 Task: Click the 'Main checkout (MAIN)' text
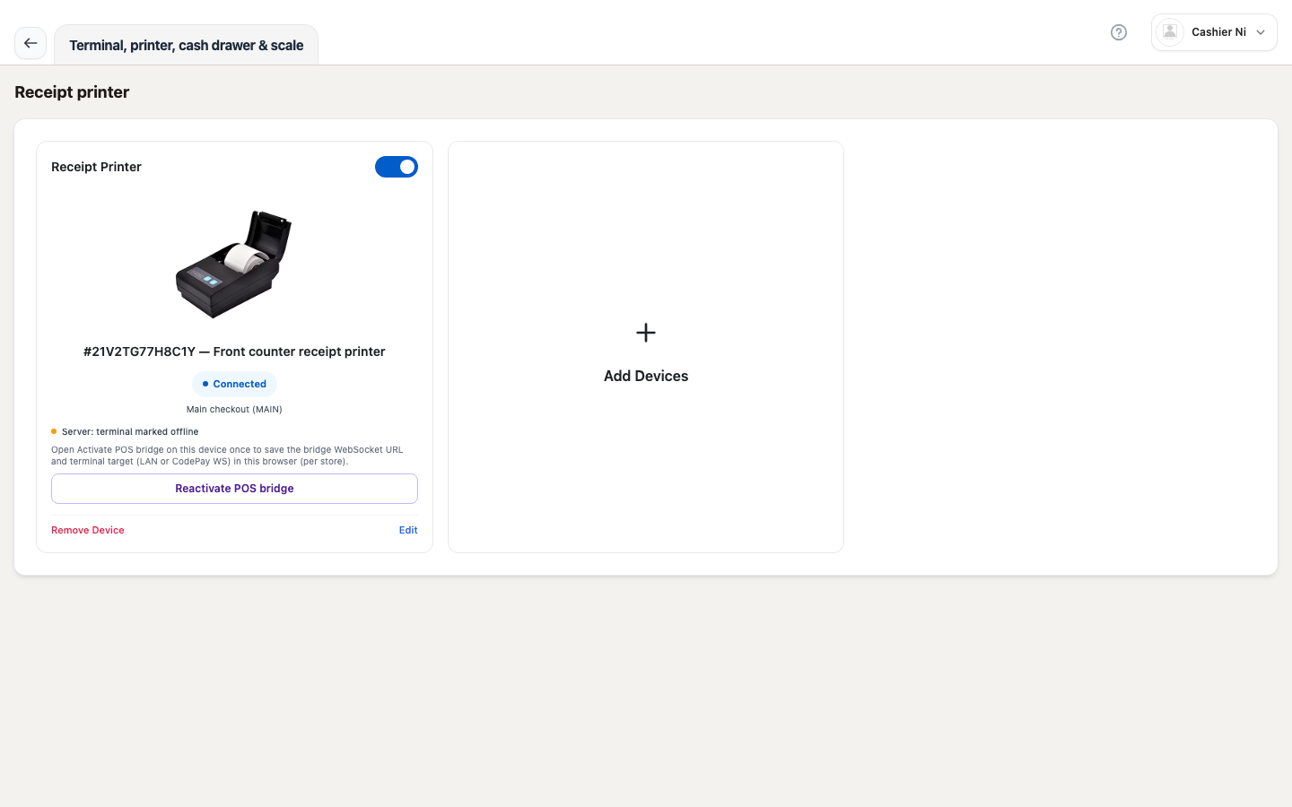click(234, 409)
